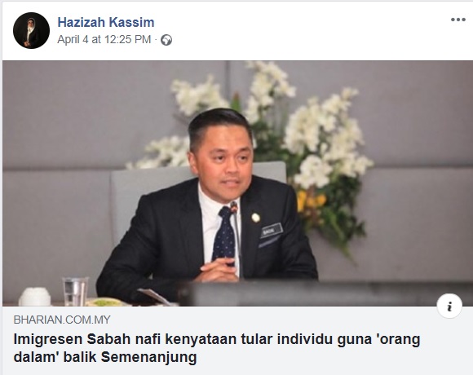This screenshot has width=473, height=375.
Task: Open the April 4 at 12:25 PM timestamp
Action: (104, 39)
